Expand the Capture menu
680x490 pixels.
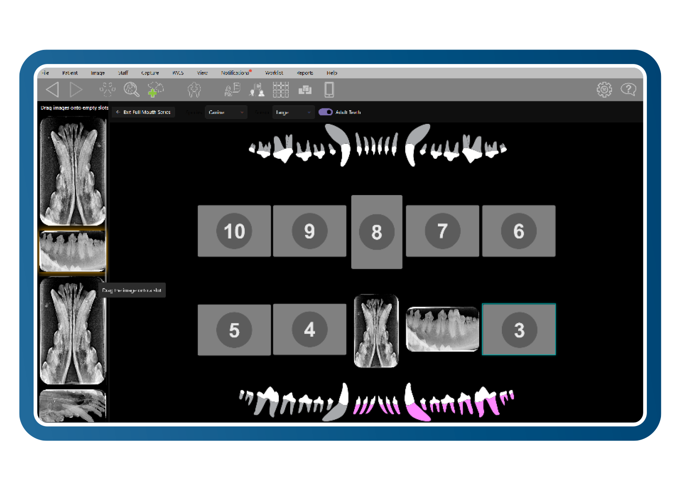(x=150, y=73)
